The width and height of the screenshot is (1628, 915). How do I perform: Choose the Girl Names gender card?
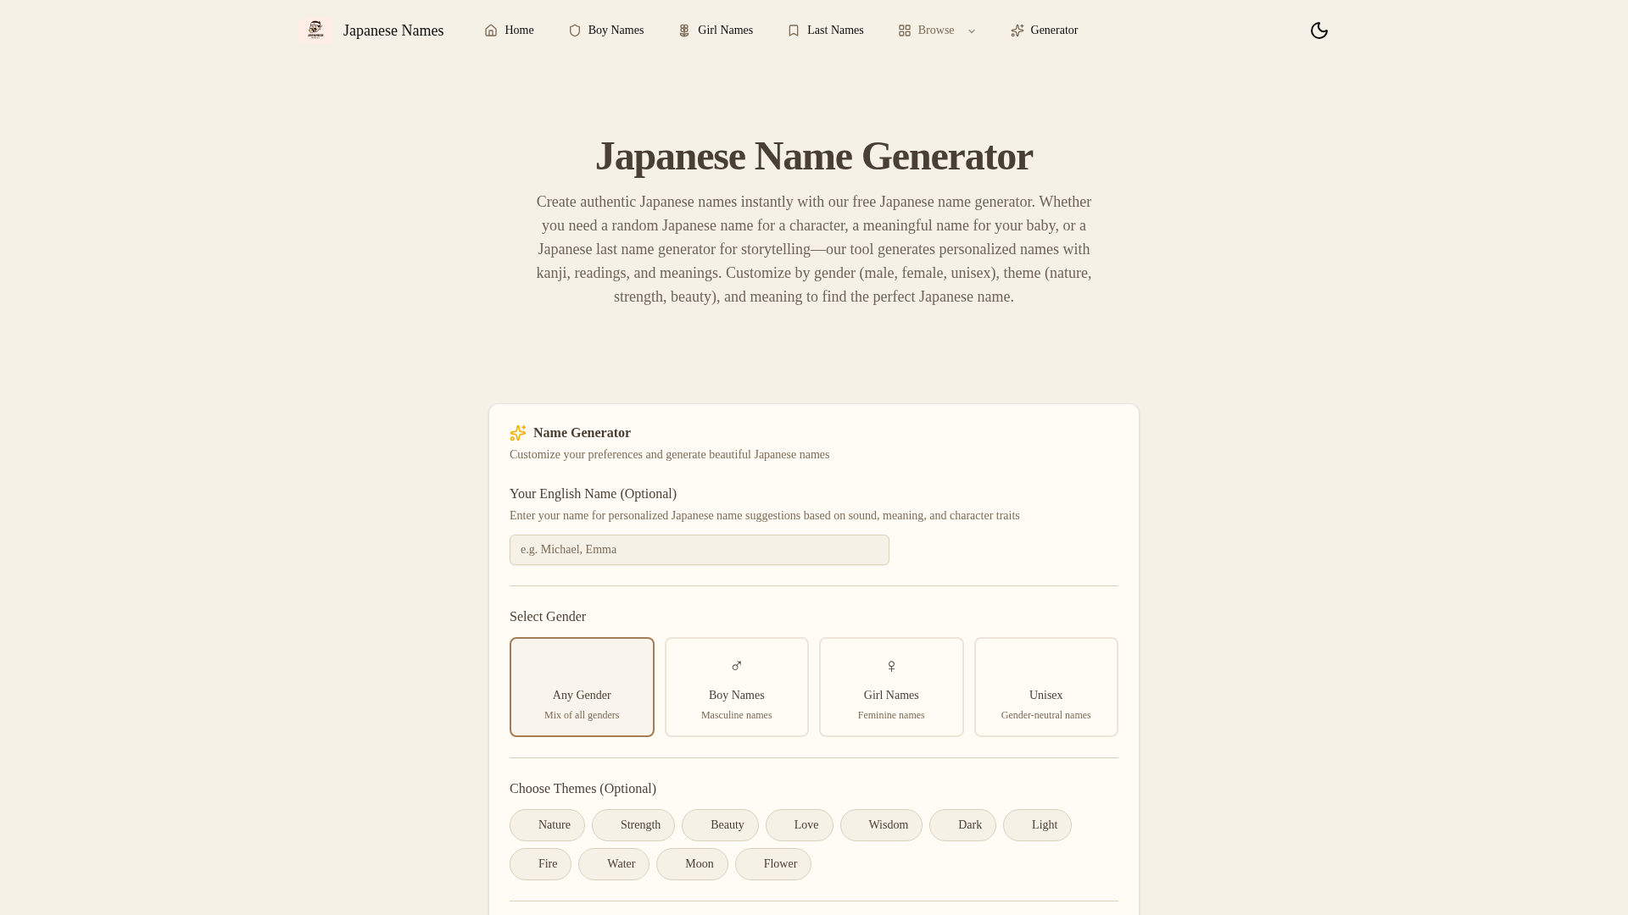pos(891,687)
